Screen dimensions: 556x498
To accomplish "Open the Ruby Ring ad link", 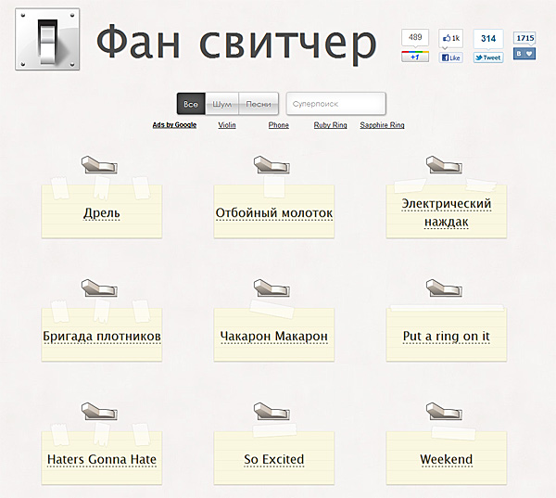I will [x=330, y=125].
